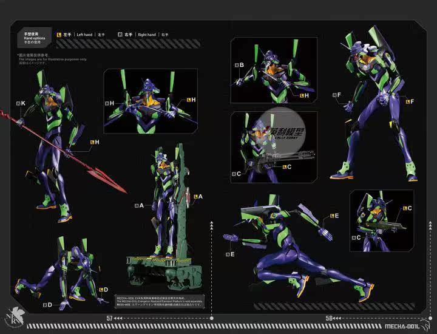The image size is (437, 334).
Task: Click the 'R E' label on the running figure
Action: click(x=230, y=254)
